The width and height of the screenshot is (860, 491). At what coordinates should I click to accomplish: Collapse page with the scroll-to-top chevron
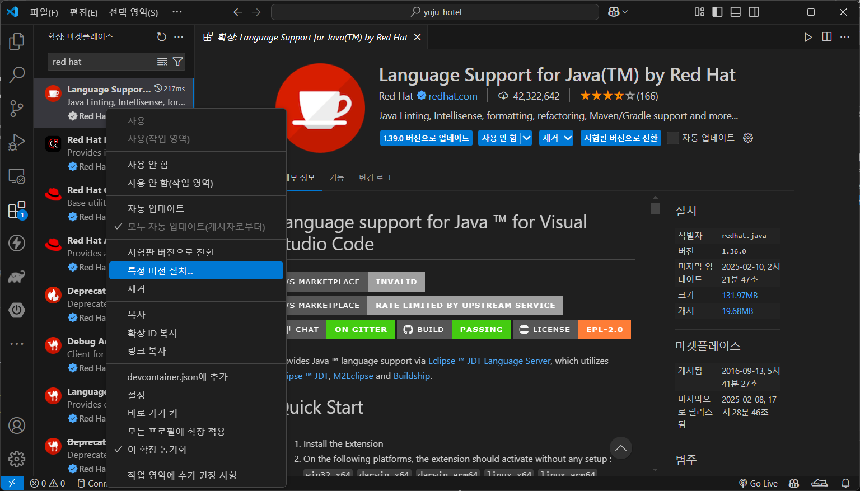[621, 448]
